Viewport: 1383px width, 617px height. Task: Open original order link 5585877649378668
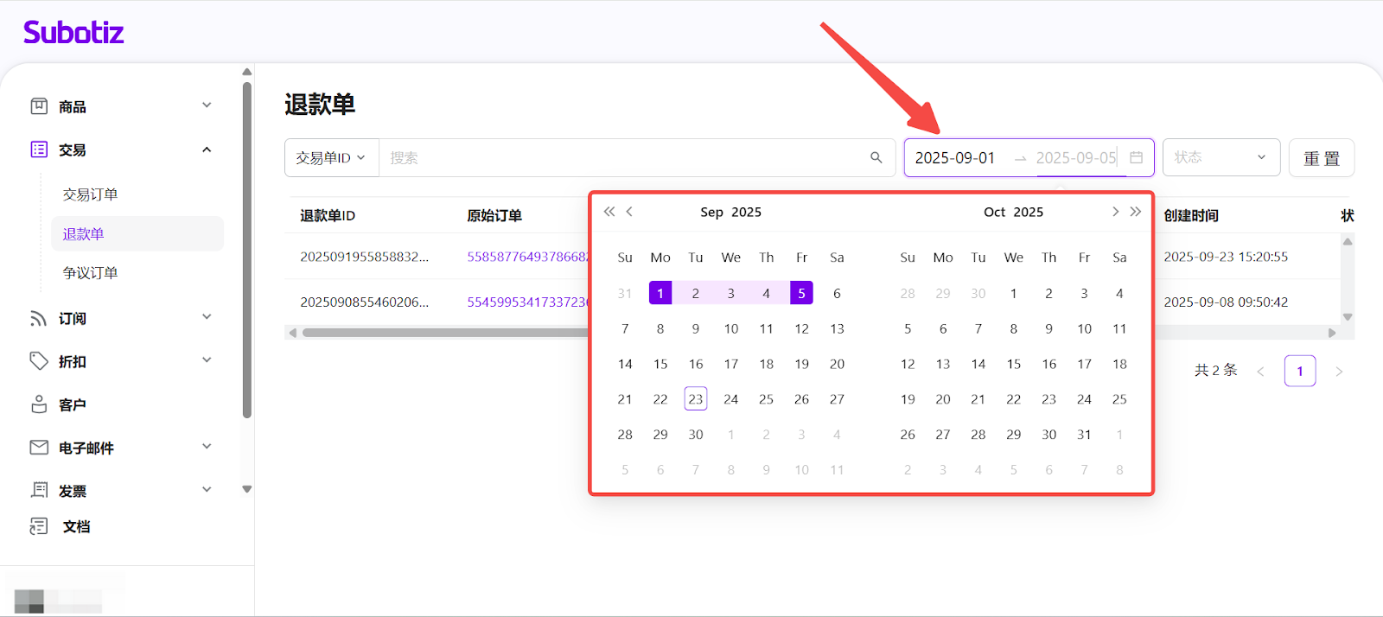pos(527,257)
